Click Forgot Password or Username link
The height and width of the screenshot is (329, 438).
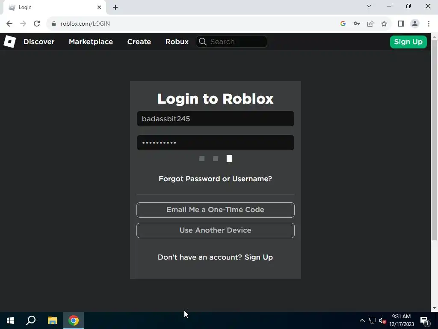[216, 179]
